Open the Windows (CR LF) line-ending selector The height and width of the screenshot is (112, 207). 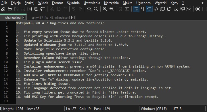coord(154,109)
